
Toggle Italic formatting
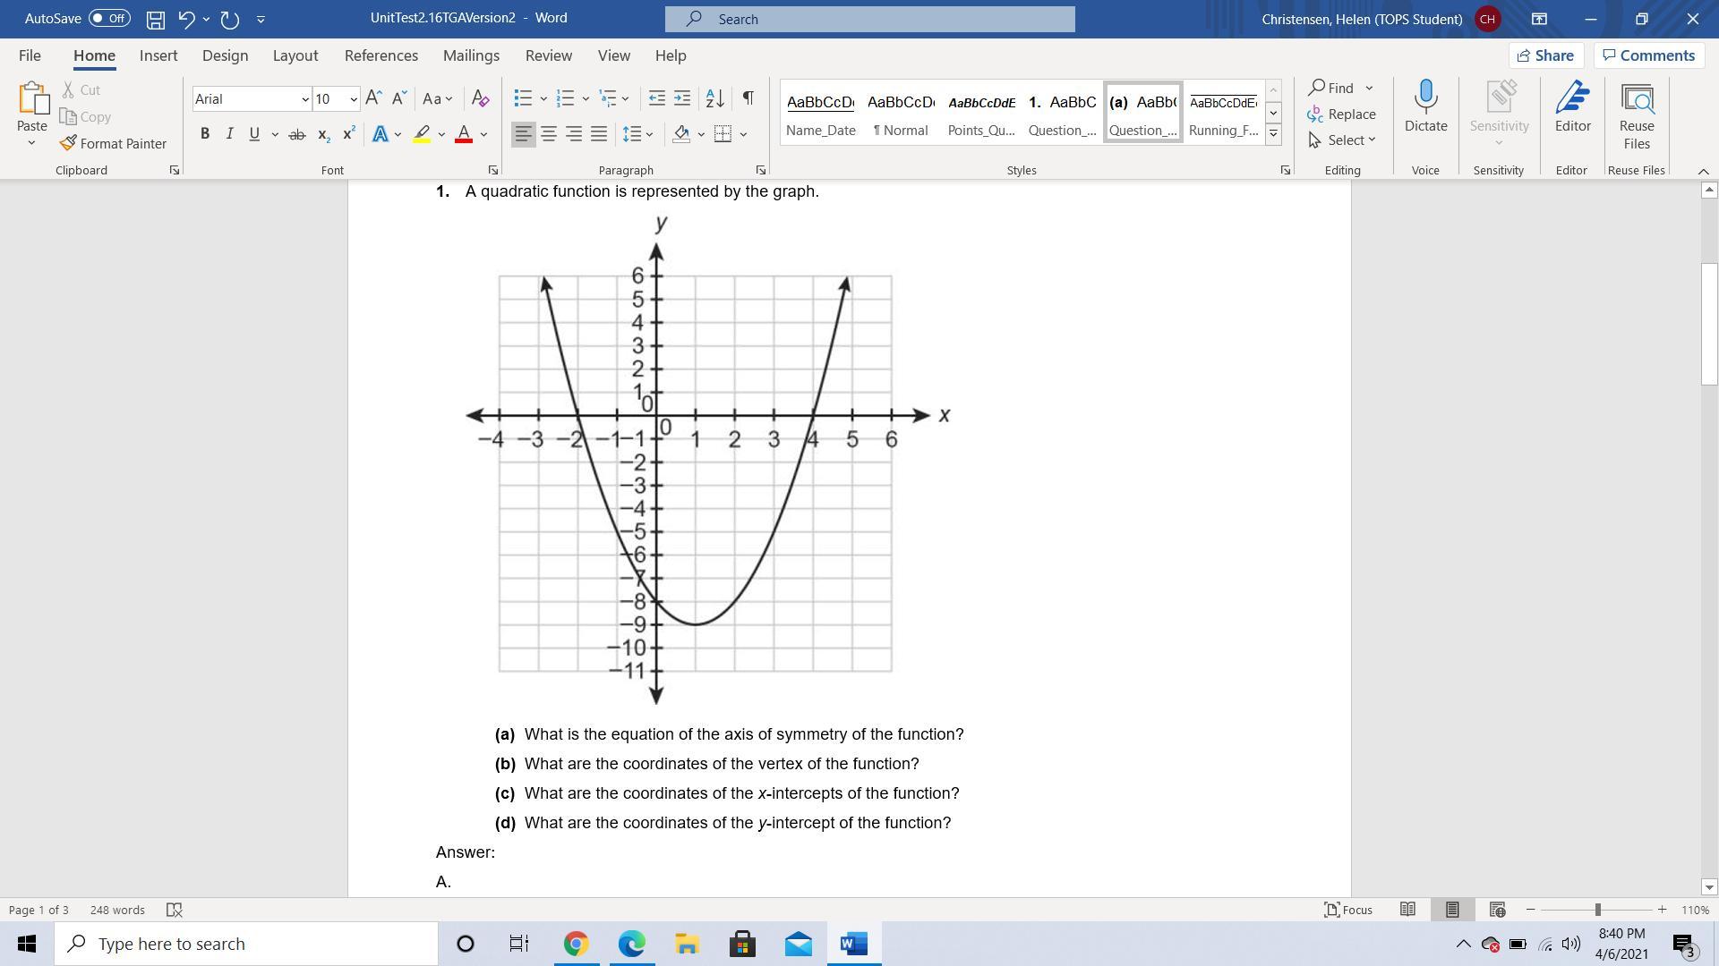point(229,134)
